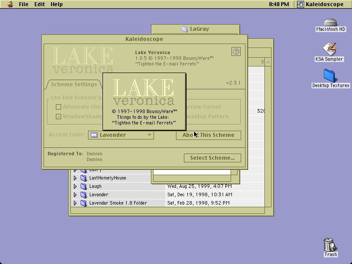This screenshot has height=264, width=352.
Task: Expand the Lavendar Smoke 1.8 Folder
Action: pyautogui.click(x=75, y=203)
